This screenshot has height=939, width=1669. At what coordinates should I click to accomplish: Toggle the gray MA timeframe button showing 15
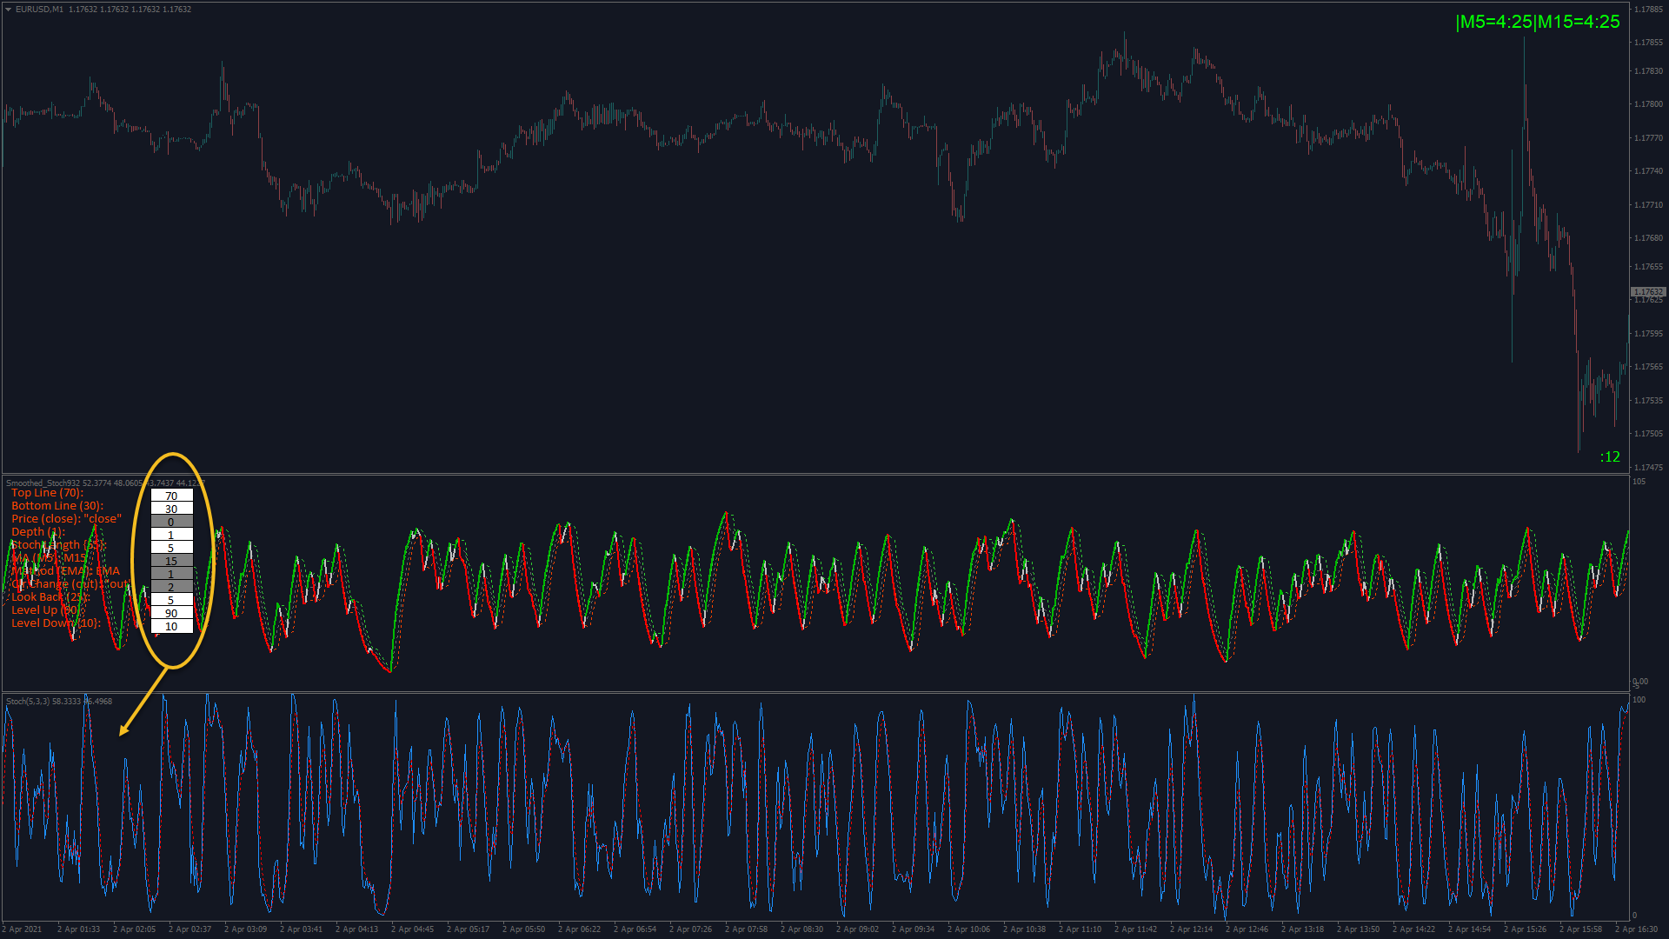(171, 561)
